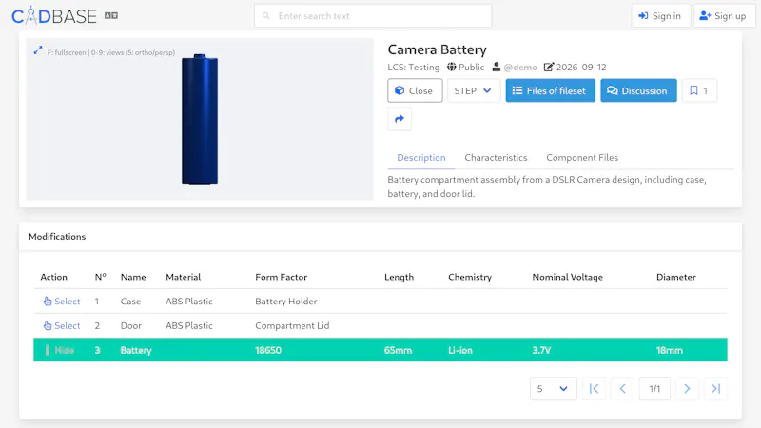Go to last page of modifications
Screen dimensions: 761x428
[715, 389]
